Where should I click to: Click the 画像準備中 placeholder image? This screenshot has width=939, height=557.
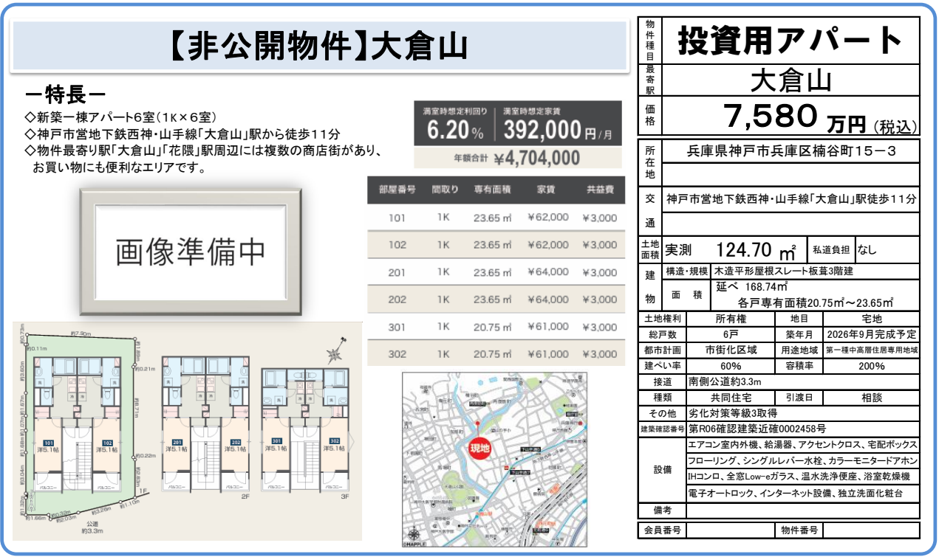[190, 252]
